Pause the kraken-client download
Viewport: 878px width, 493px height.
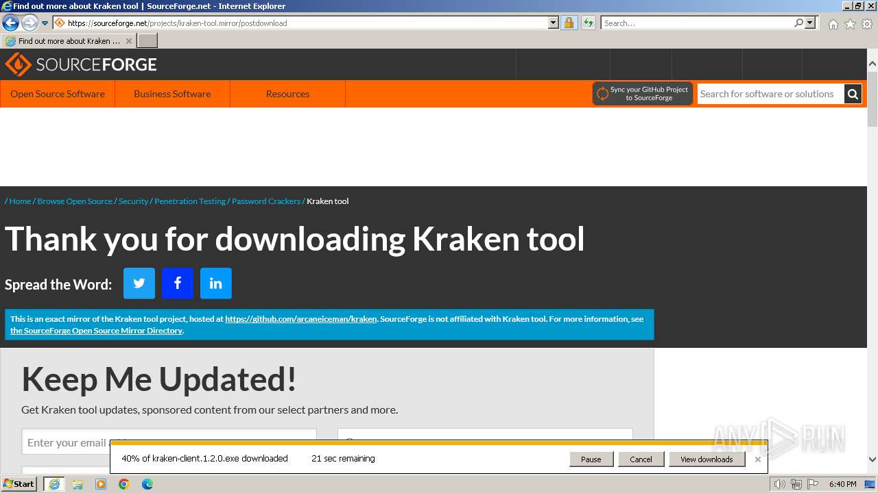tap(591, 459)
